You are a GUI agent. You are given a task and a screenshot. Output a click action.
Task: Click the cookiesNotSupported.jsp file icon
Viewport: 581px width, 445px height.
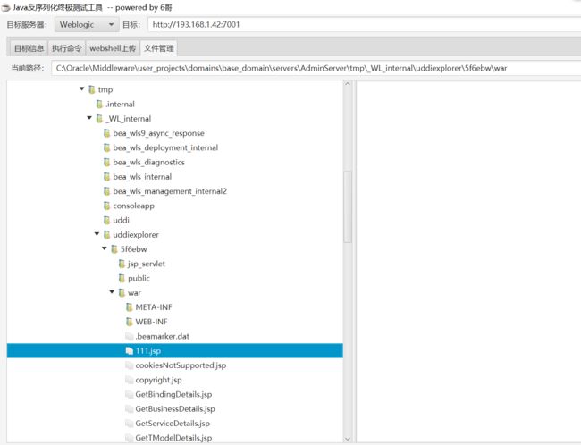pyautogui.click(x=129, y=365)
